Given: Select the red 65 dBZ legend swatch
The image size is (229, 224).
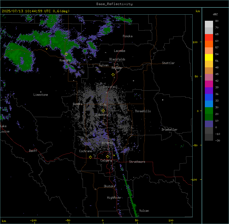Looking at the screenshot, I should point(209,38).
